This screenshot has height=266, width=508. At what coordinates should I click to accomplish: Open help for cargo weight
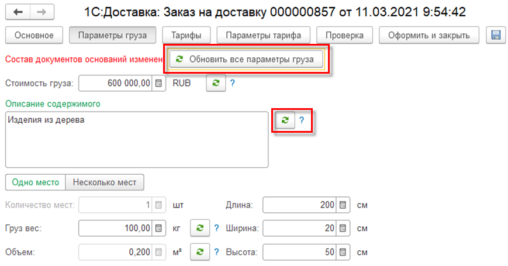coord(216,228)
